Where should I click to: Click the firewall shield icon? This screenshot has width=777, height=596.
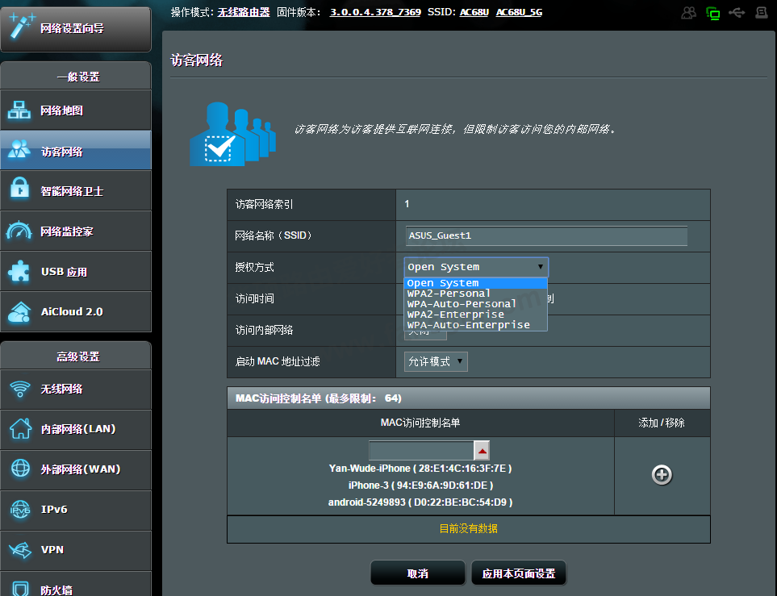pos(20,589)
